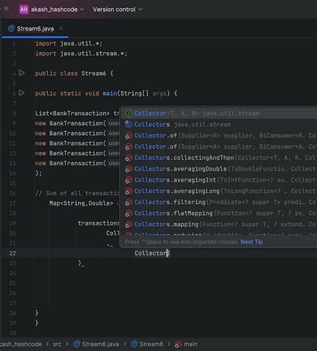The width and height of the screenshot is (317, 351).
Task: Click Stream6 class icon in breadcrumb bar
Action: (x=134, y=344)
